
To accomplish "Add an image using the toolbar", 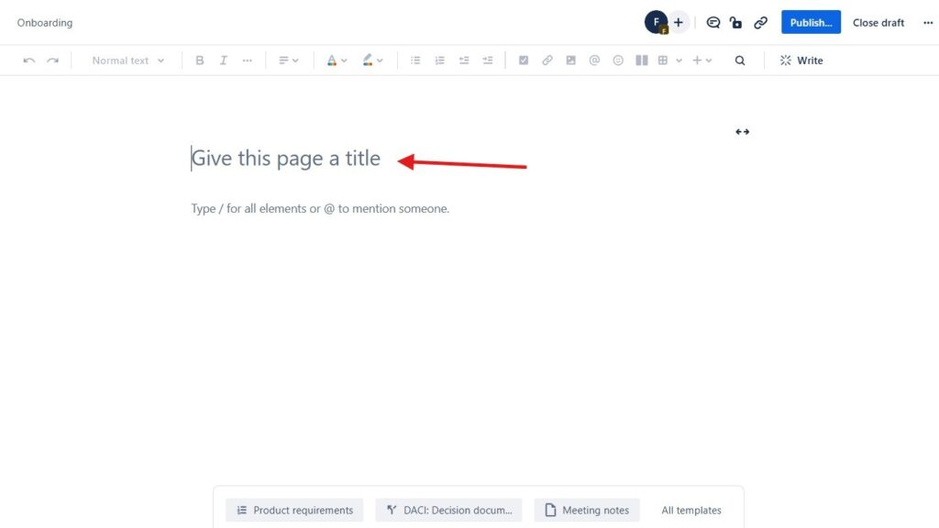I will coord(571,60).
